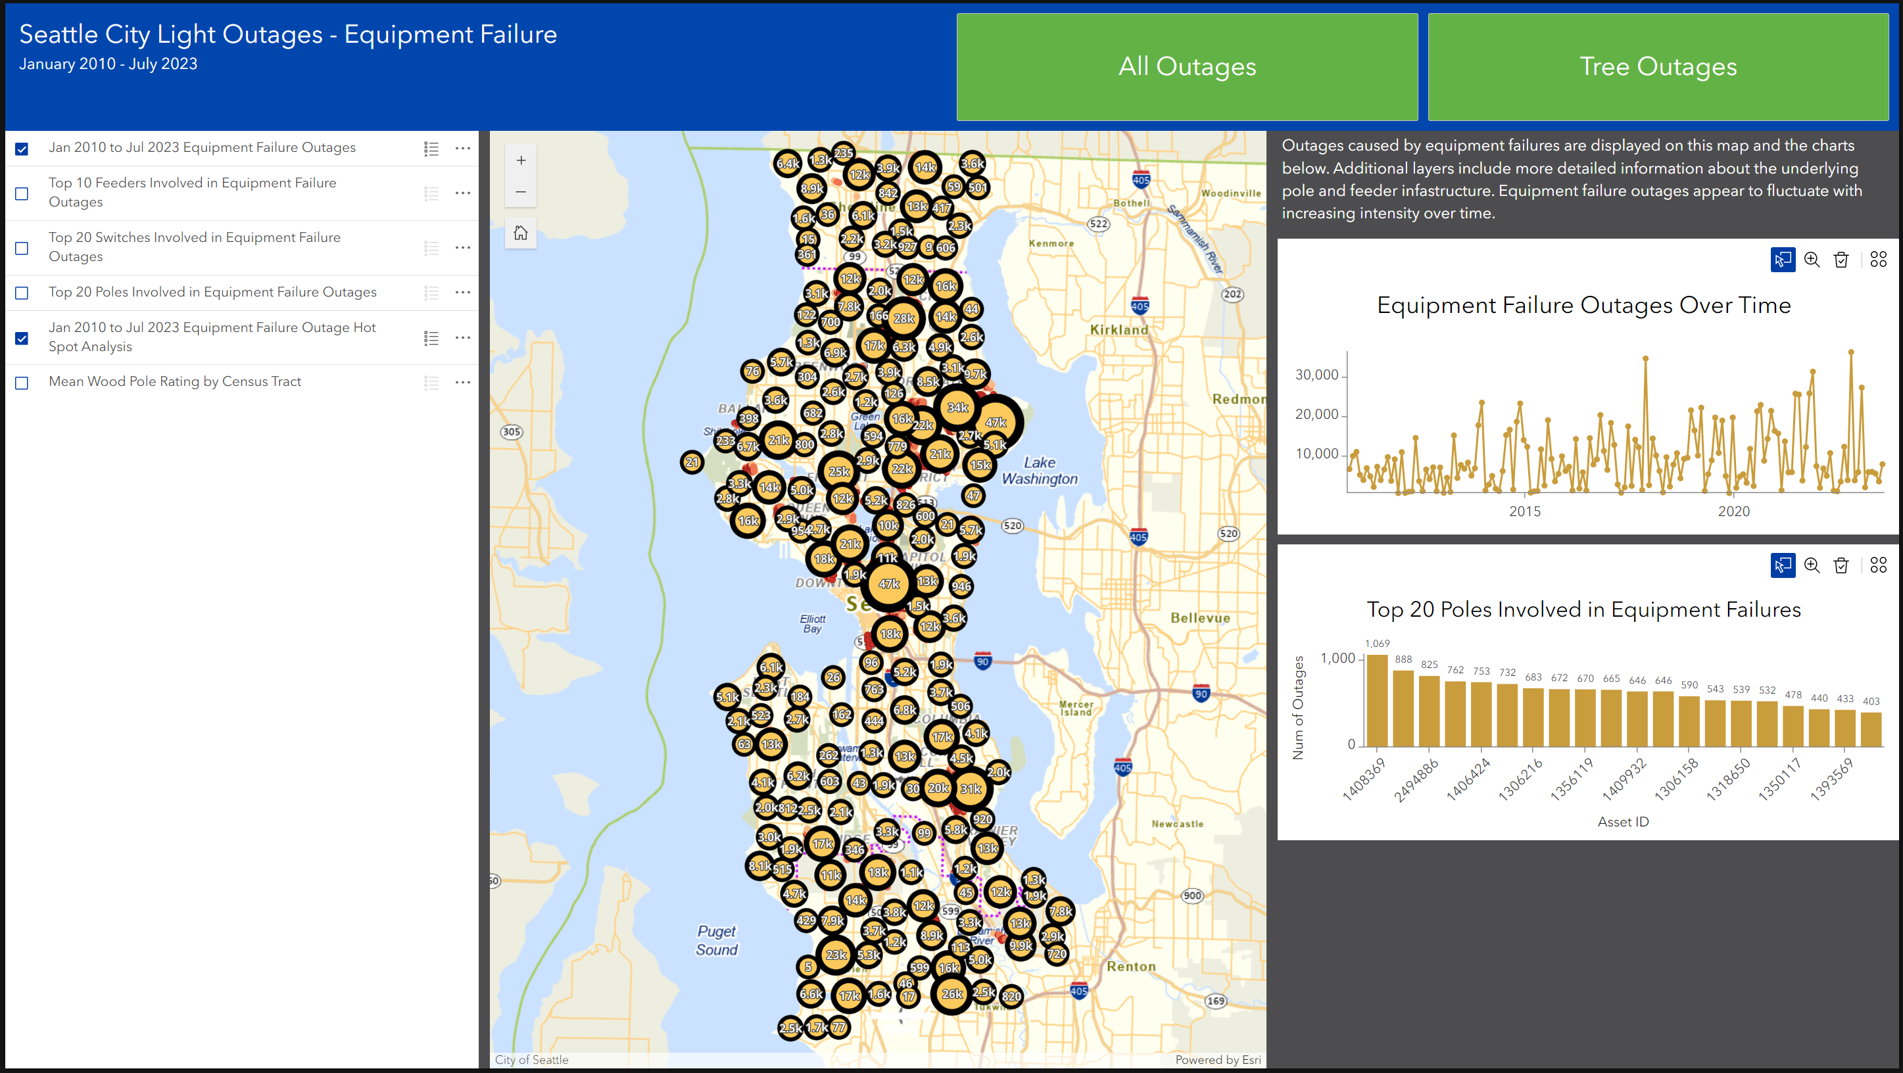This screenshot has width=1903, height=1073.
Task: Open options menu for Mean Wood Pole Rating
Action: [463, 383]
